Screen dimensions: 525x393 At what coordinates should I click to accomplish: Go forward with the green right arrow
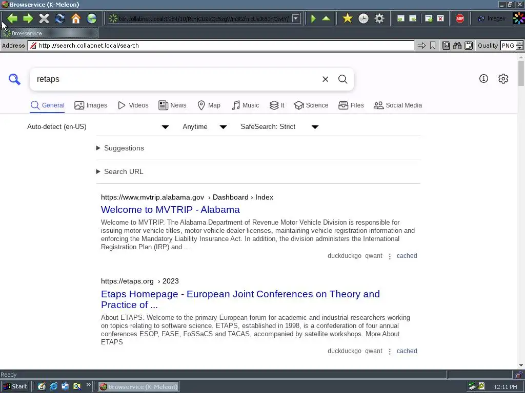click(28, 18)
